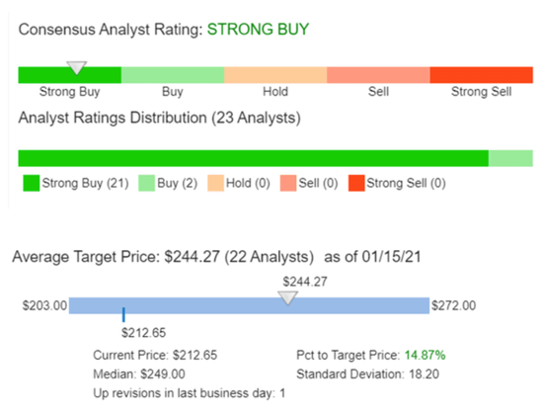The height and width of the screenshot is (416, 543).
Task: Select the Sell segment on rating scale
Action: tap(378, 75)
